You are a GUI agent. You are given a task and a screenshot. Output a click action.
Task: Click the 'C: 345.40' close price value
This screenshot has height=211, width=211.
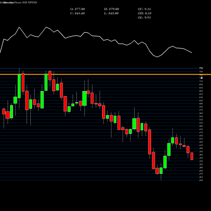pyautogui.click(x=78, y=14)
